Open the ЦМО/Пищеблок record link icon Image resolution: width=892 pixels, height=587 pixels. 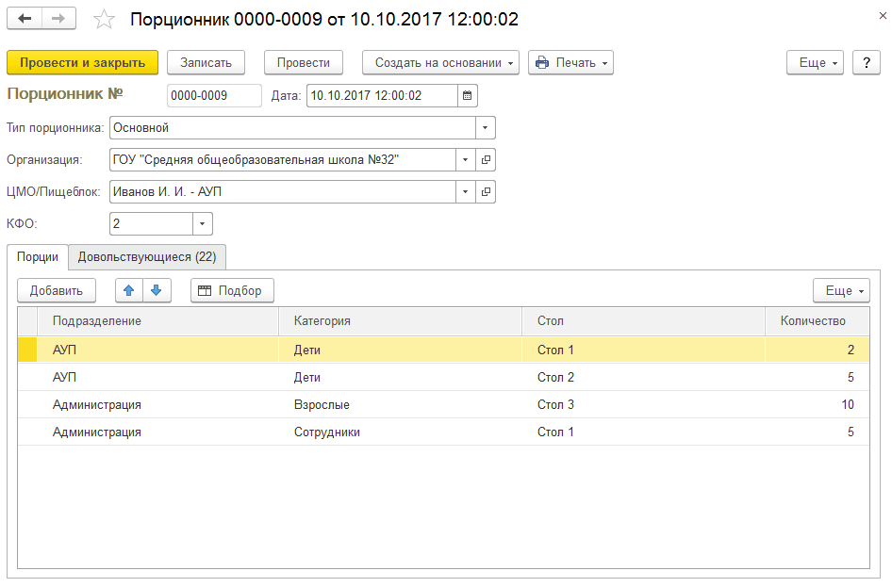tap(486, 191)
